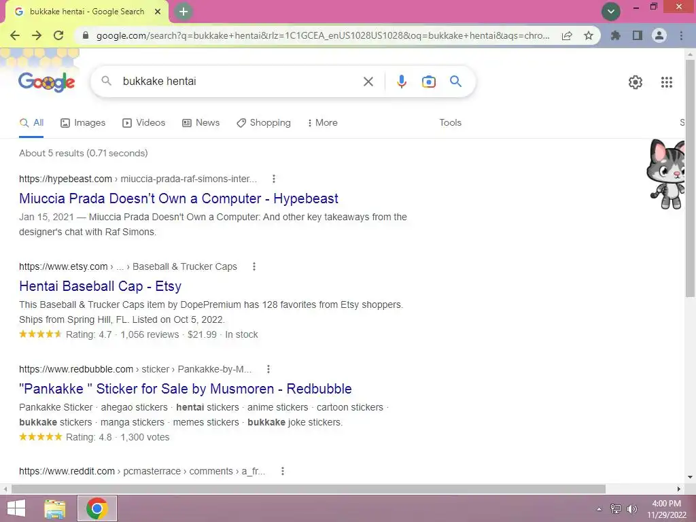Image resolution: width=696 pixels, height=522 pixels.
Task: Open options for the reddit.com result
Action: 283,472
